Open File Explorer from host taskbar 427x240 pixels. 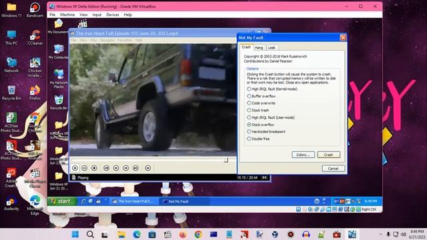point(121,234)
